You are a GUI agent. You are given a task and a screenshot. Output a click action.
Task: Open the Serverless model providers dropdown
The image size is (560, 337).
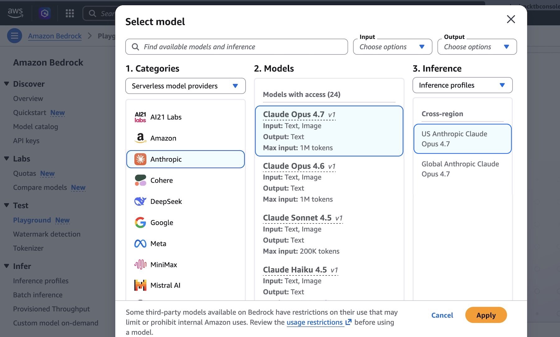(185, 86)
